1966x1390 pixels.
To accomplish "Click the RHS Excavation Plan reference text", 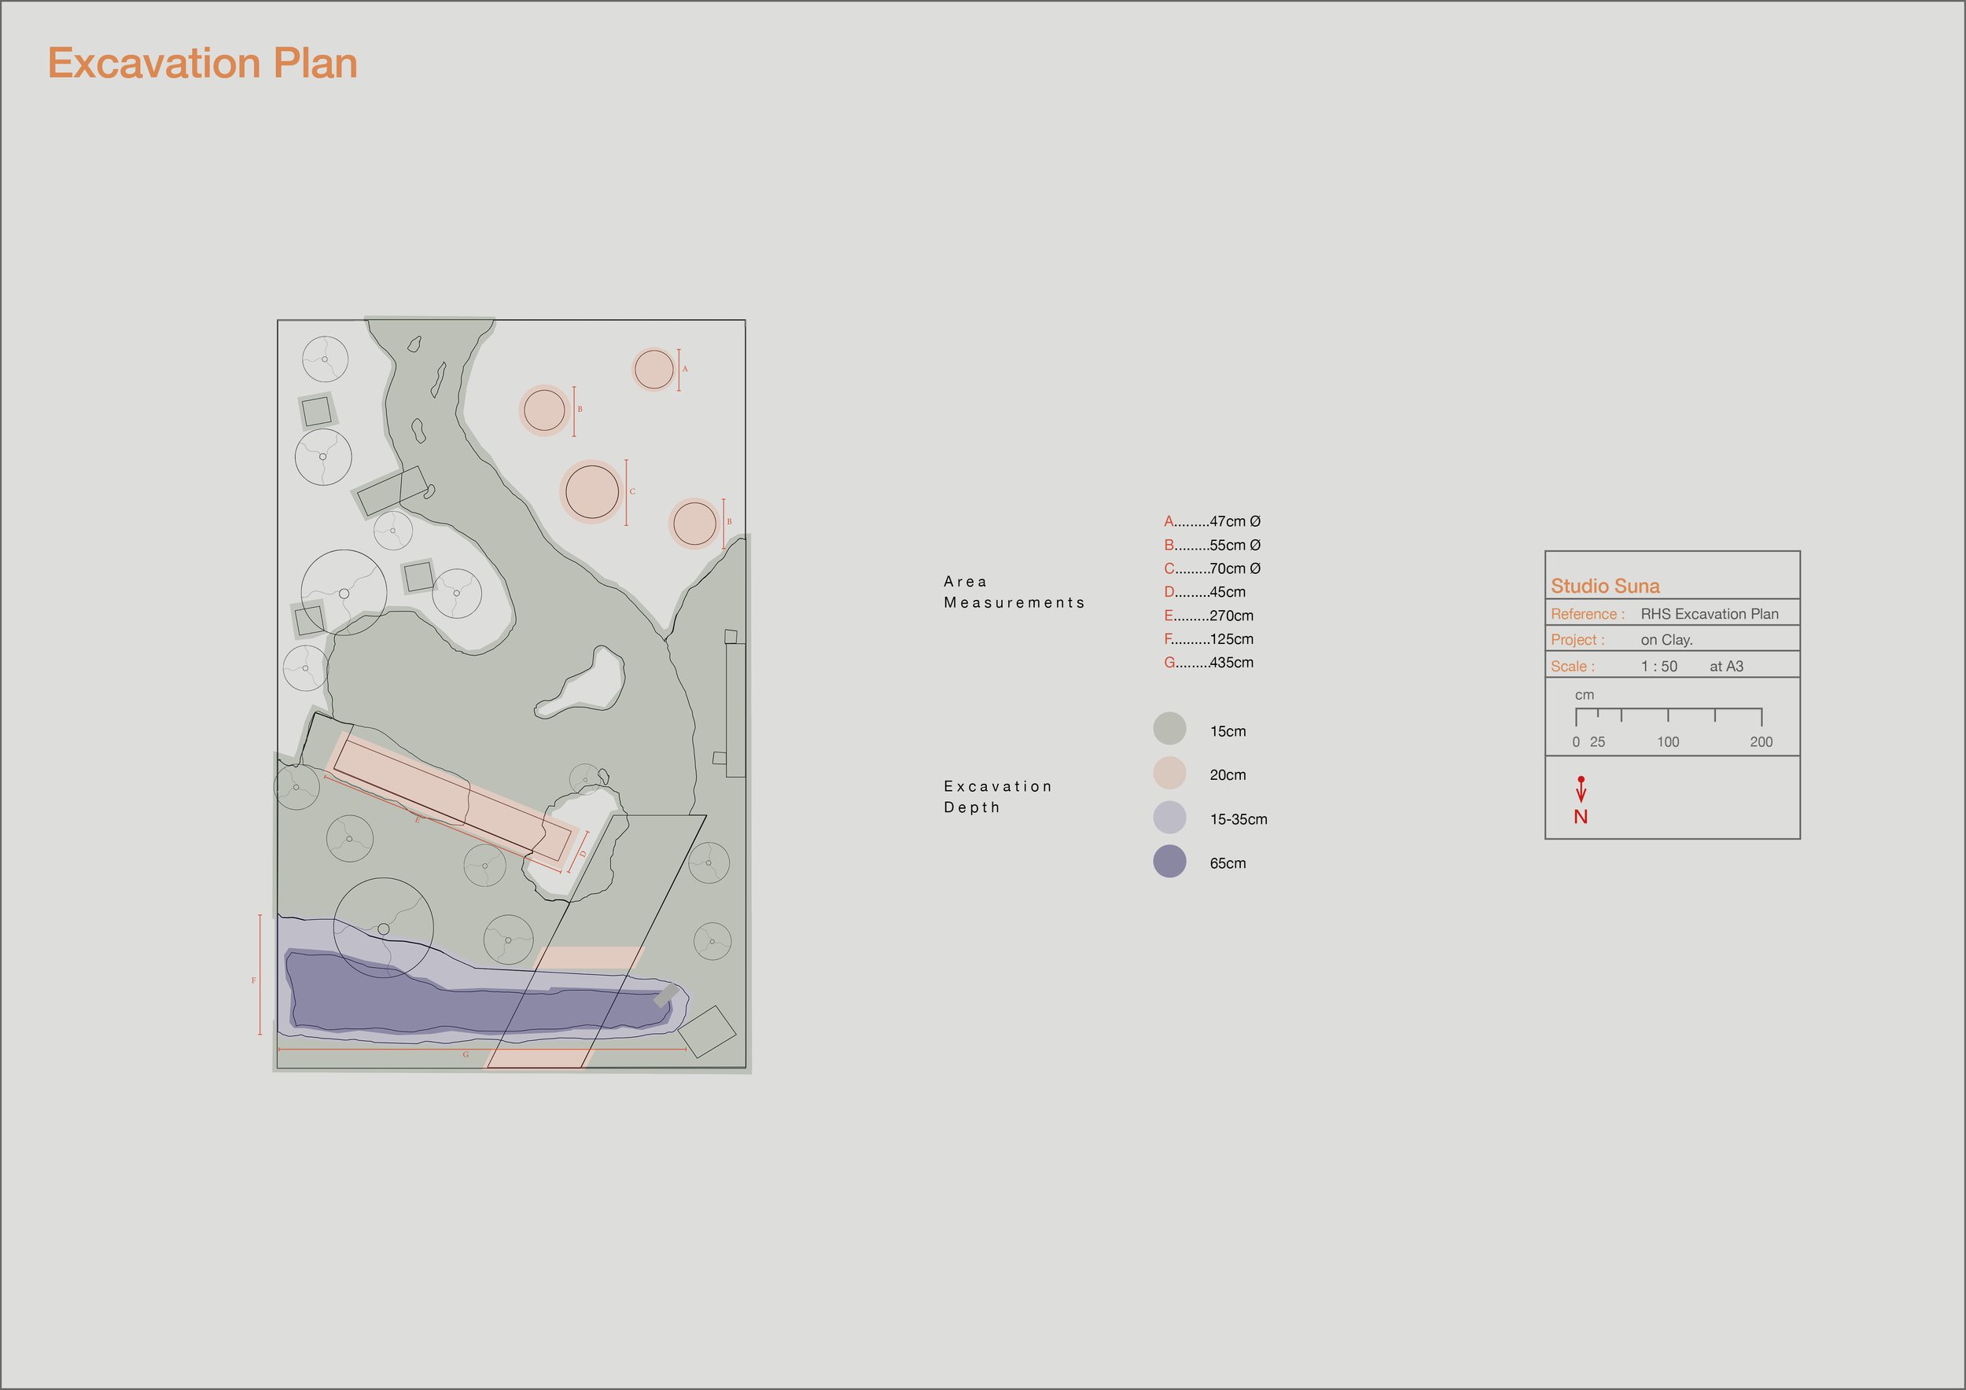I will tap(1709, 614).
